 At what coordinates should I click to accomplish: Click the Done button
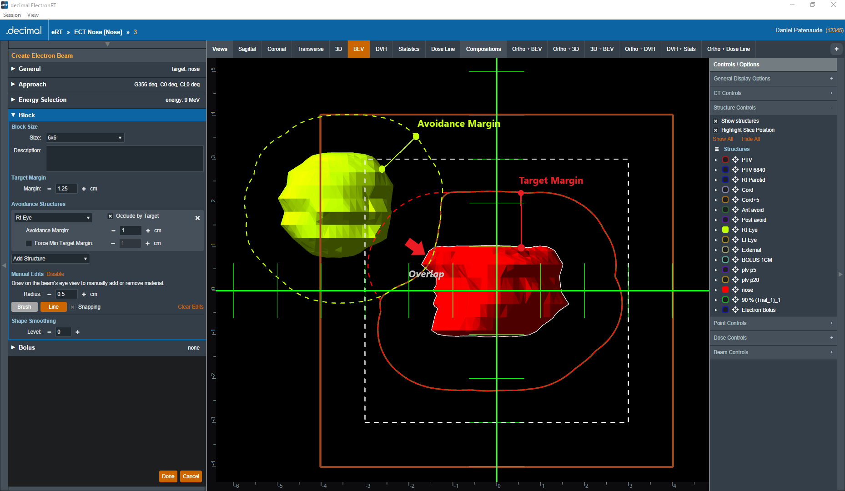(x=168, y=476)
